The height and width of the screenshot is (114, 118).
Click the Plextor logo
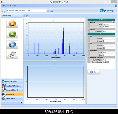[x=107, y=11]
